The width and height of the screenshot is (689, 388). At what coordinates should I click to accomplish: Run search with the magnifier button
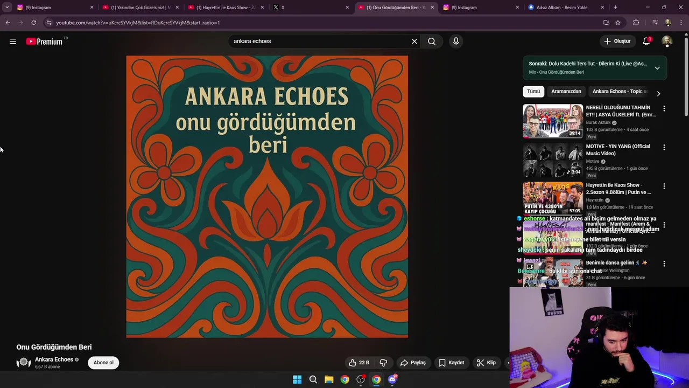tap(432, 41)
